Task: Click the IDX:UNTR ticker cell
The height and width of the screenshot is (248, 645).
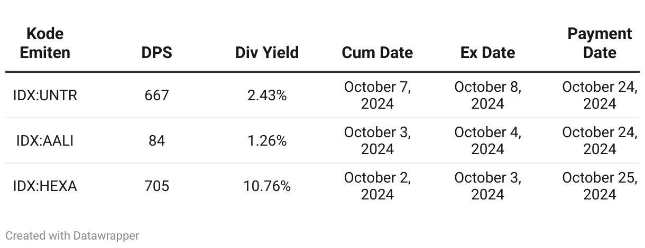Action: [45, 96]
